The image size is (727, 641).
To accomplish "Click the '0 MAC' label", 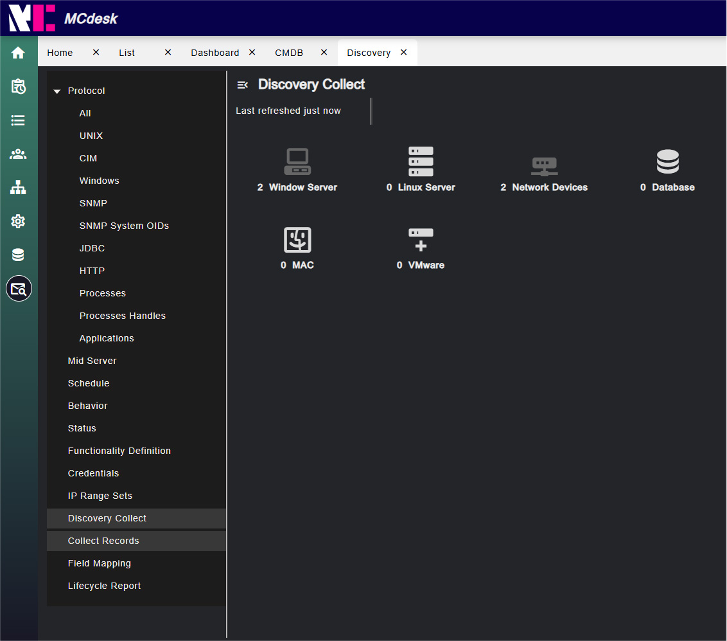I will (x=297, y=266).
